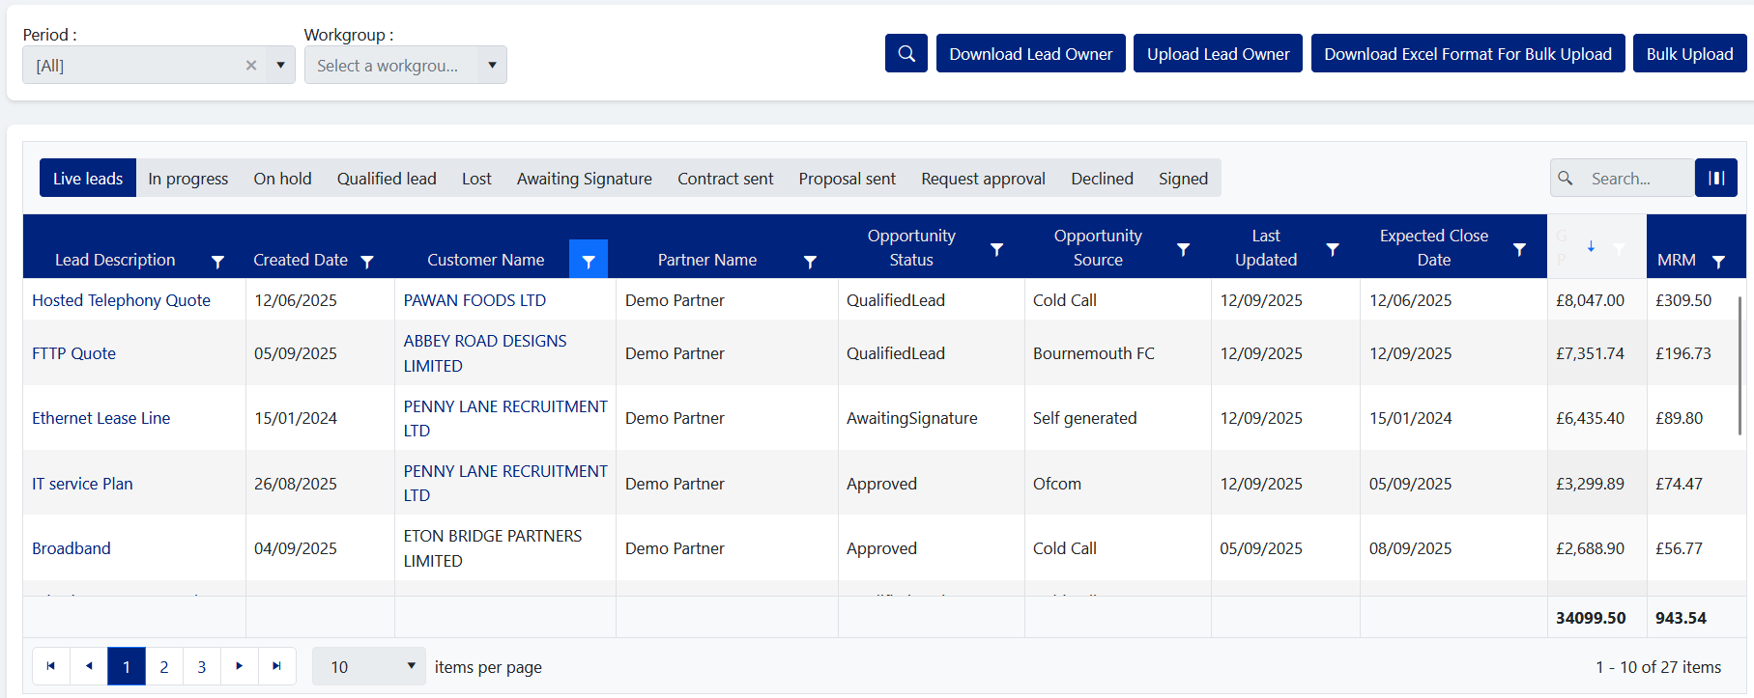Open the Opportunity Status filter icon

(996, 250)
